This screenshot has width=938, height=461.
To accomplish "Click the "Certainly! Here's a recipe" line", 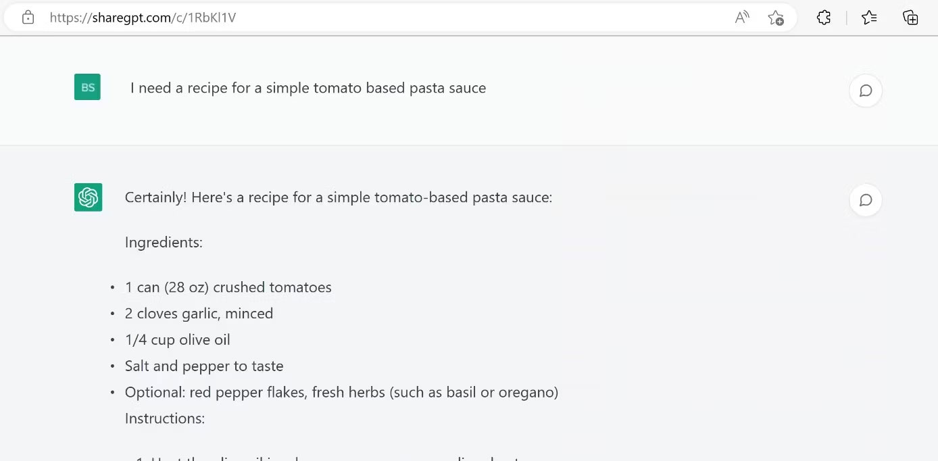I will (x=338, y=197).
